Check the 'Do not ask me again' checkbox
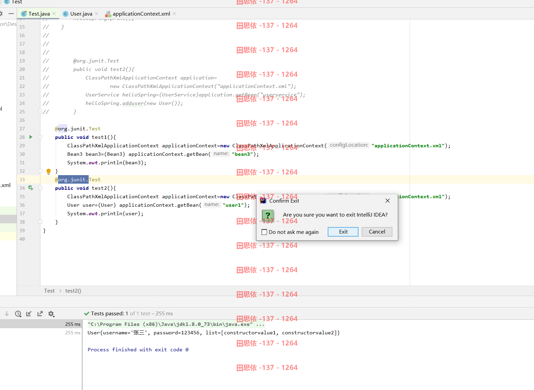The image size is (534, 390). pyautogui.click(x=264, y=232)
